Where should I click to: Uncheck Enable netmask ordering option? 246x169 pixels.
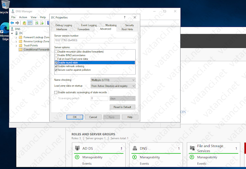[56, 66]
